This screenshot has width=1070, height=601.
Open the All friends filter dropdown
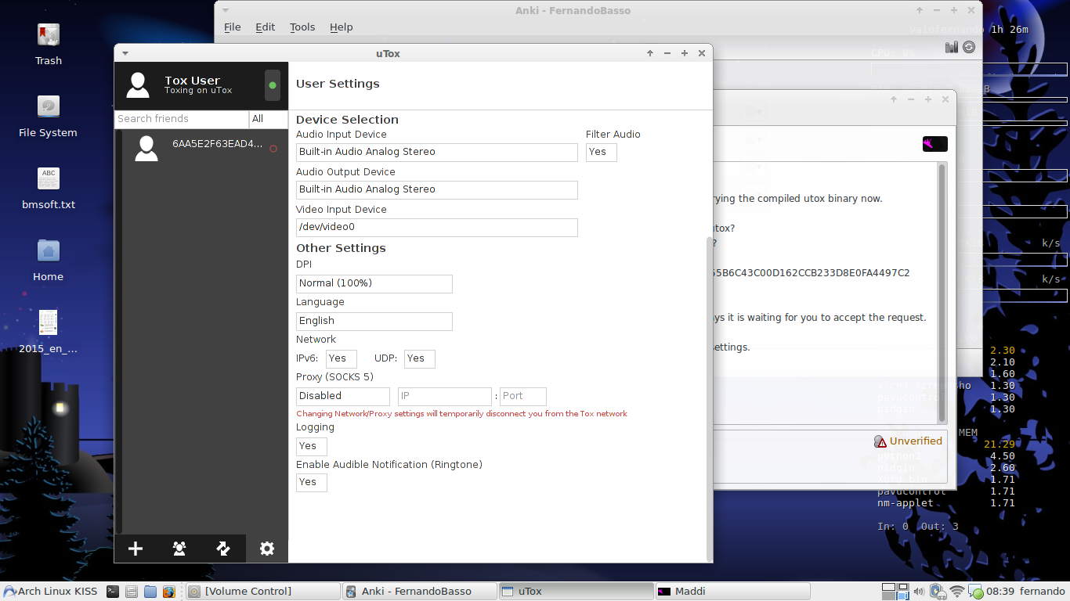269,119
